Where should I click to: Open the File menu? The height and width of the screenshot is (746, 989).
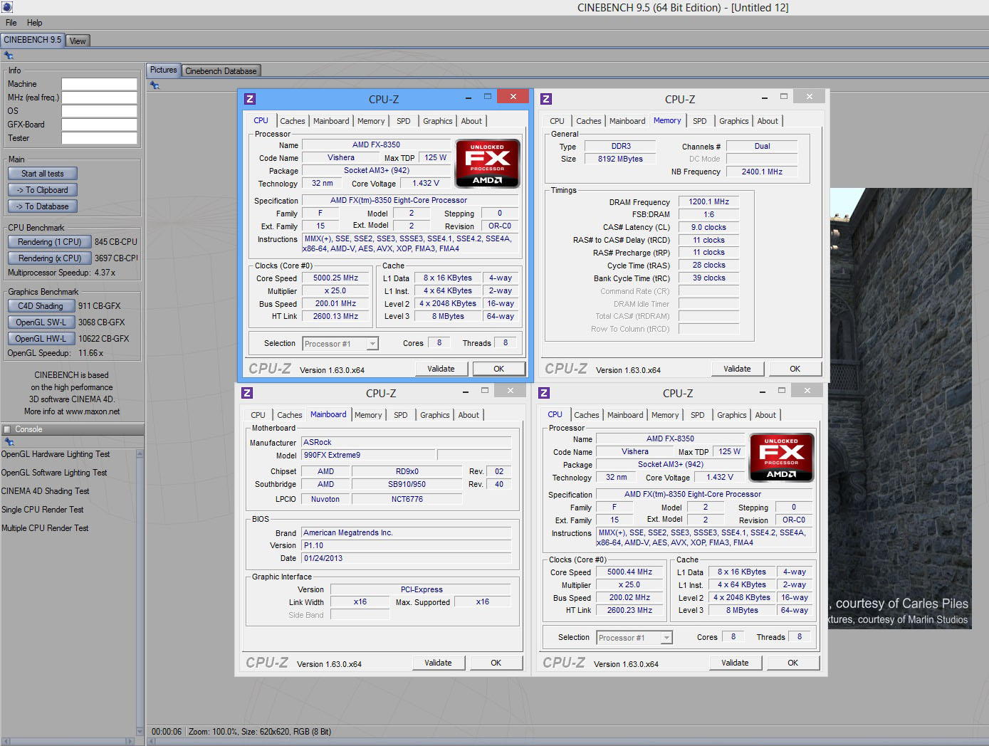tap(11, 23)
